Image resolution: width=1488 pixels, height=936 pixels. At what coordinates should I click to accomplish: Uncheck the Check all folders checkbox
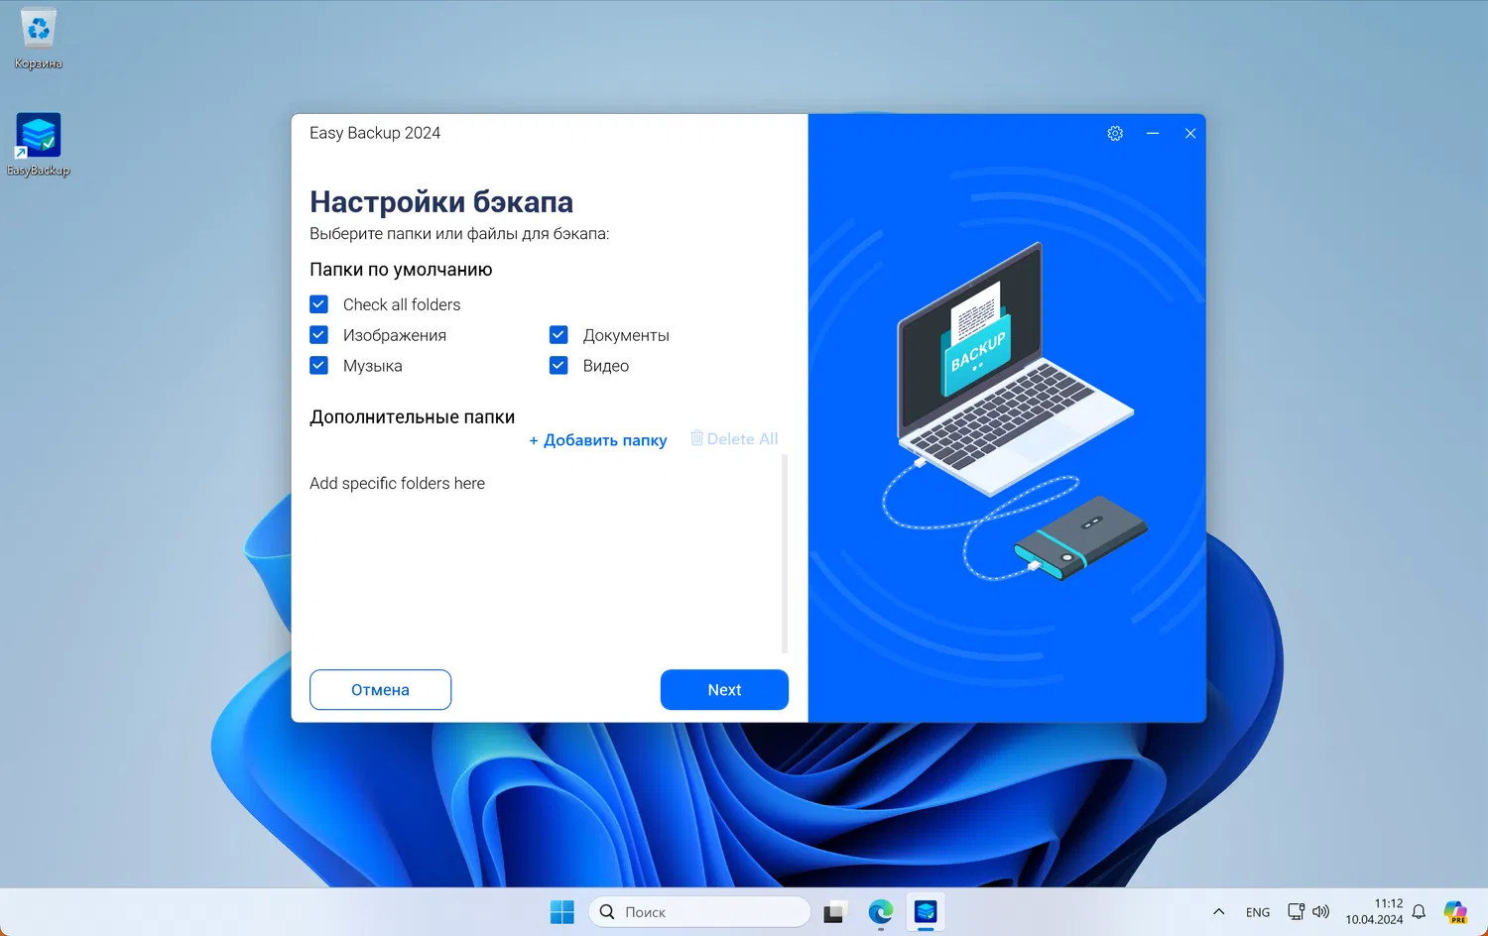(318, 304)
